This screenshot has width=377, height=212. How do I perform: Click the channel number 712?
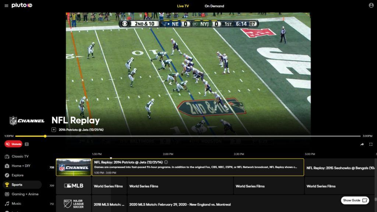click(52, 204)
